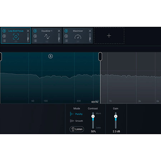Click the 300 frequency axis label
The height and width of the screenshot is (161, 161).
(x=79, y=101)
